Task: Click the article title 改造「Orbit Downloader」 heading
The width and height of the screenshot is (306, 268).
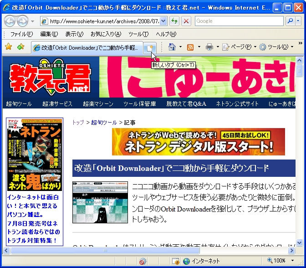Action: 172,168
